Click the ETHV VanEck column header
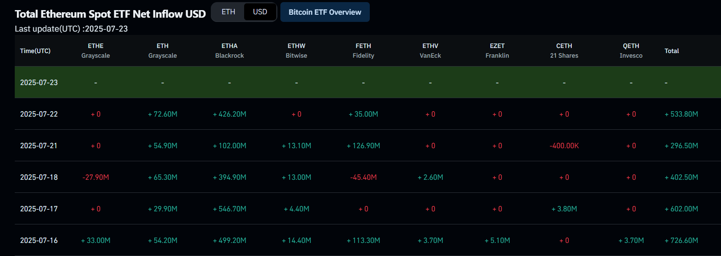Viewport: 721px width, 256px height. pos(430,51)
